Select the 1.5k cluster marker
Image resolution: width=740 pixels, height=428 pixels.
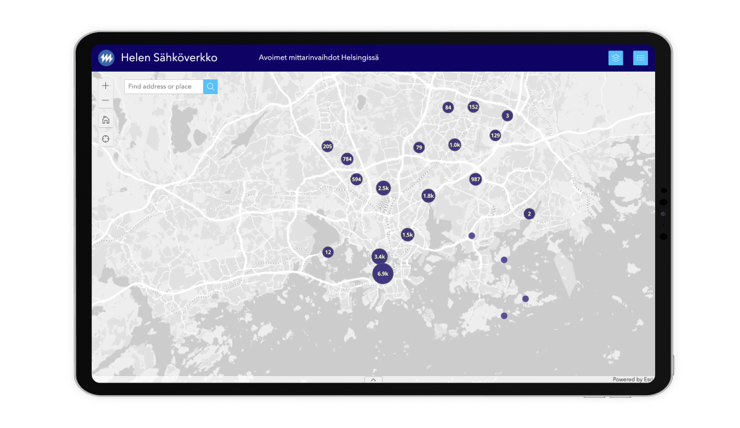click(x=407, y=234)
